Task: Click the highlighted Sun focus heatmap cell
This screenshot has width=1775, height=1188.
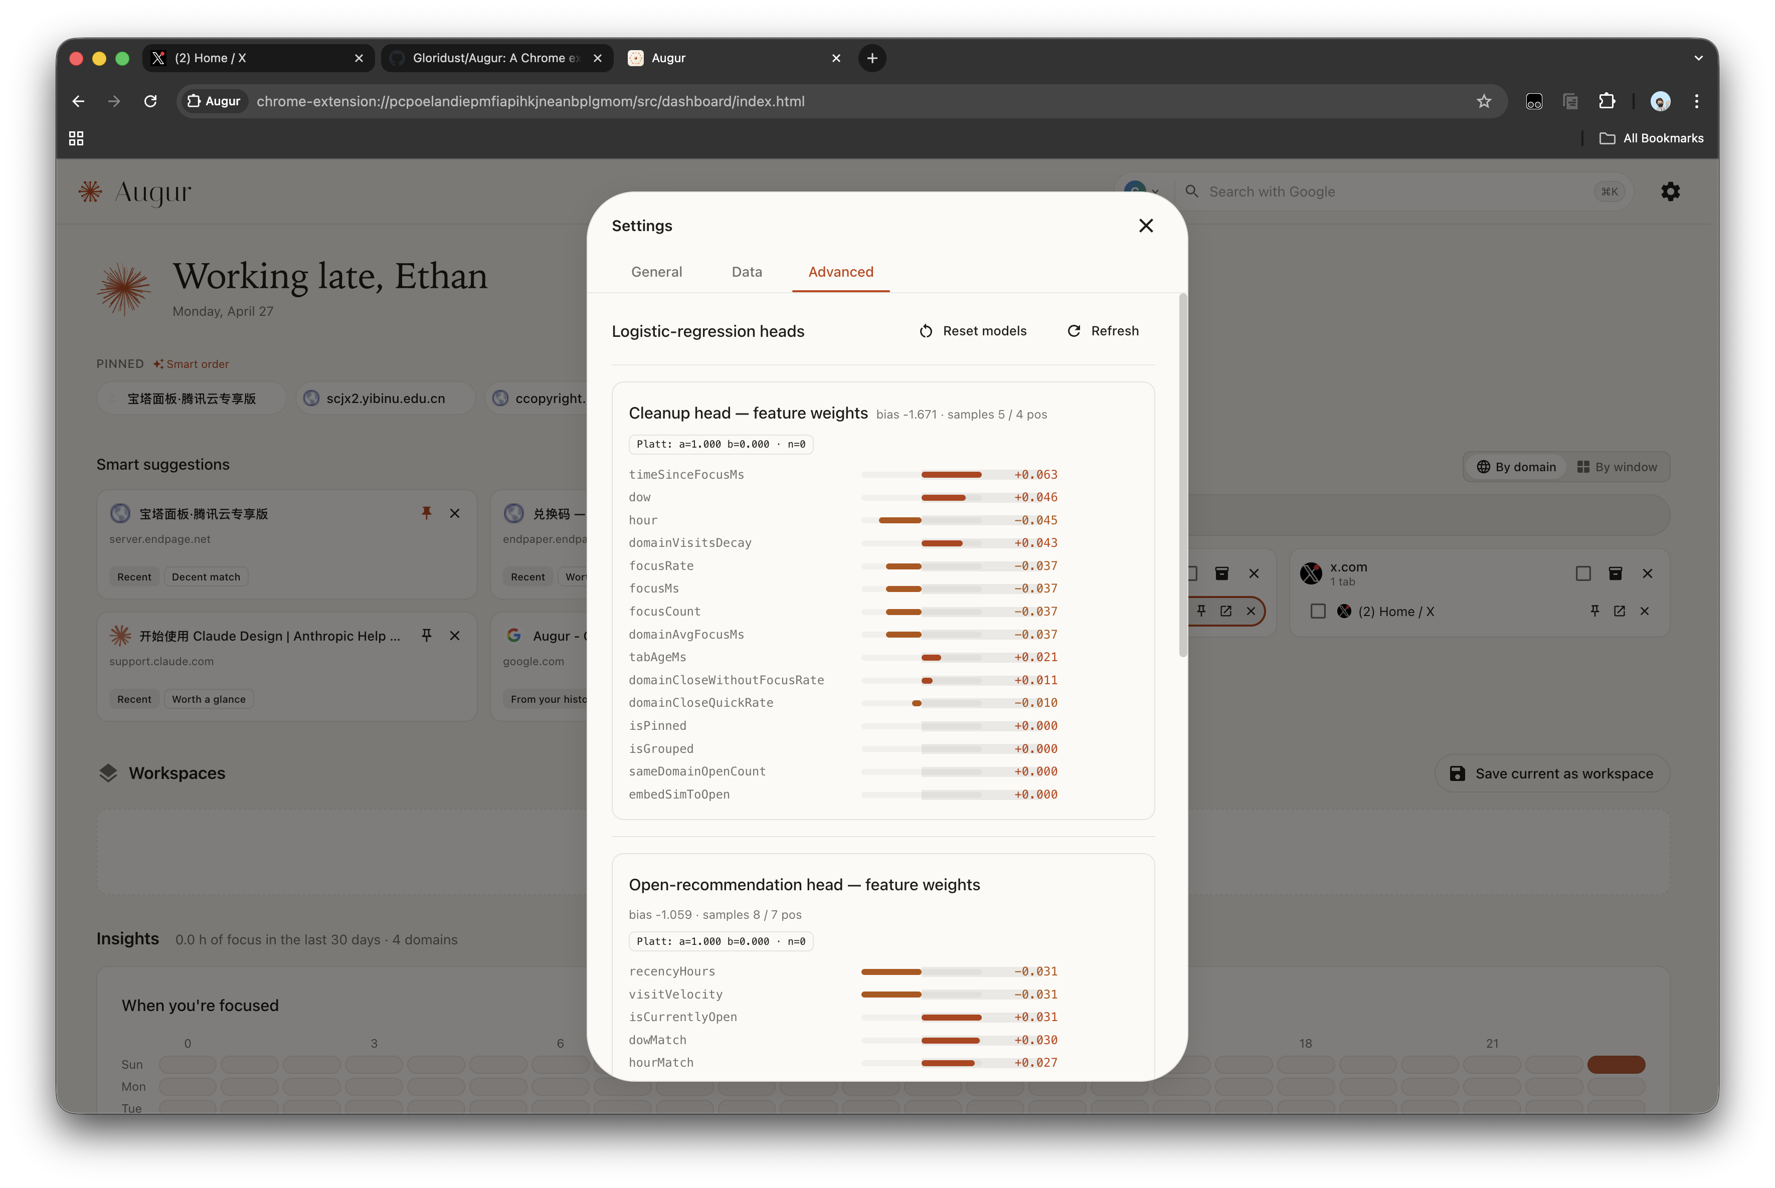Action: pos(1616,1065)
